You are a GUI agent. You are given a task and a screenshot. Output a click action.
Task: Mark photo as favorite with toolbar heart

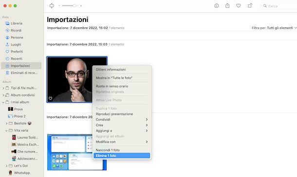[x=239, y=6]
